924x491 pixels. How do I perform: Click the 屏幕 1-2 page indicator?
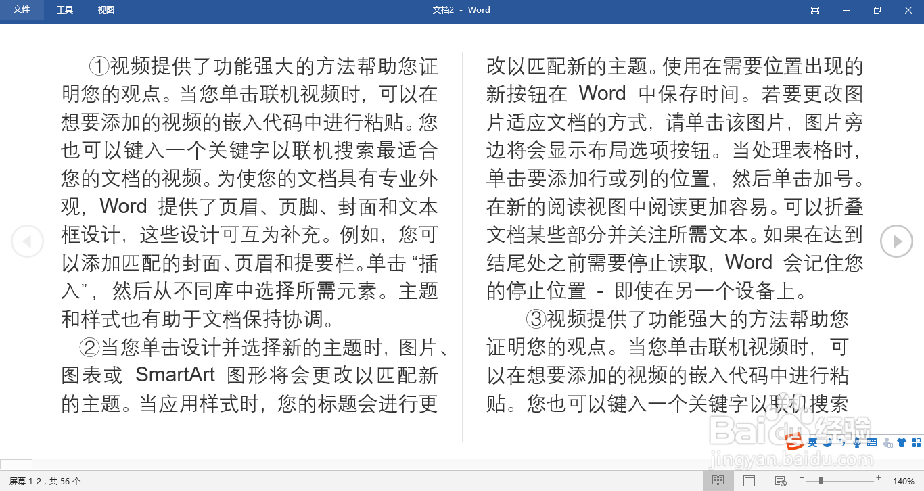tap(45, 482)
